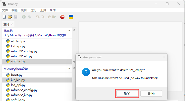
Task: Open menu icon for MicroPython设备 pane
Action: [x=69, y=68]
